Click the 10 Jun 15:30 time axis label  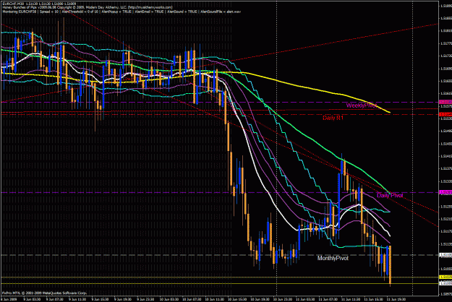pos(237,299)
